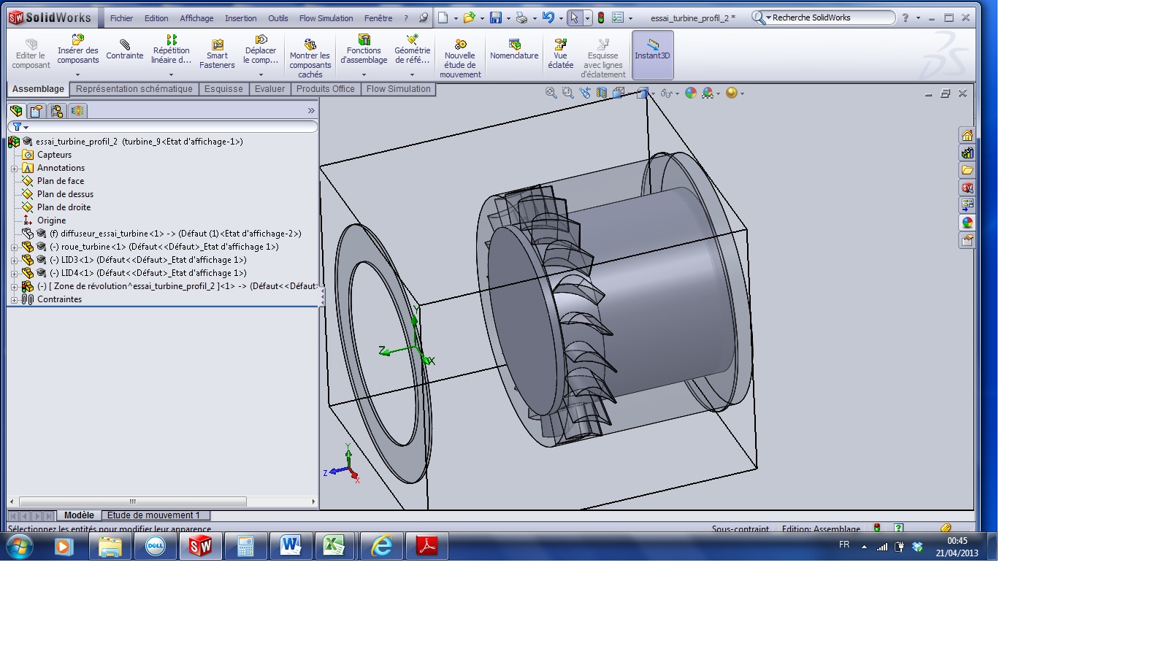Create a Vue éclatée exploded view
1167x657 pixels.
pos(560,54)
